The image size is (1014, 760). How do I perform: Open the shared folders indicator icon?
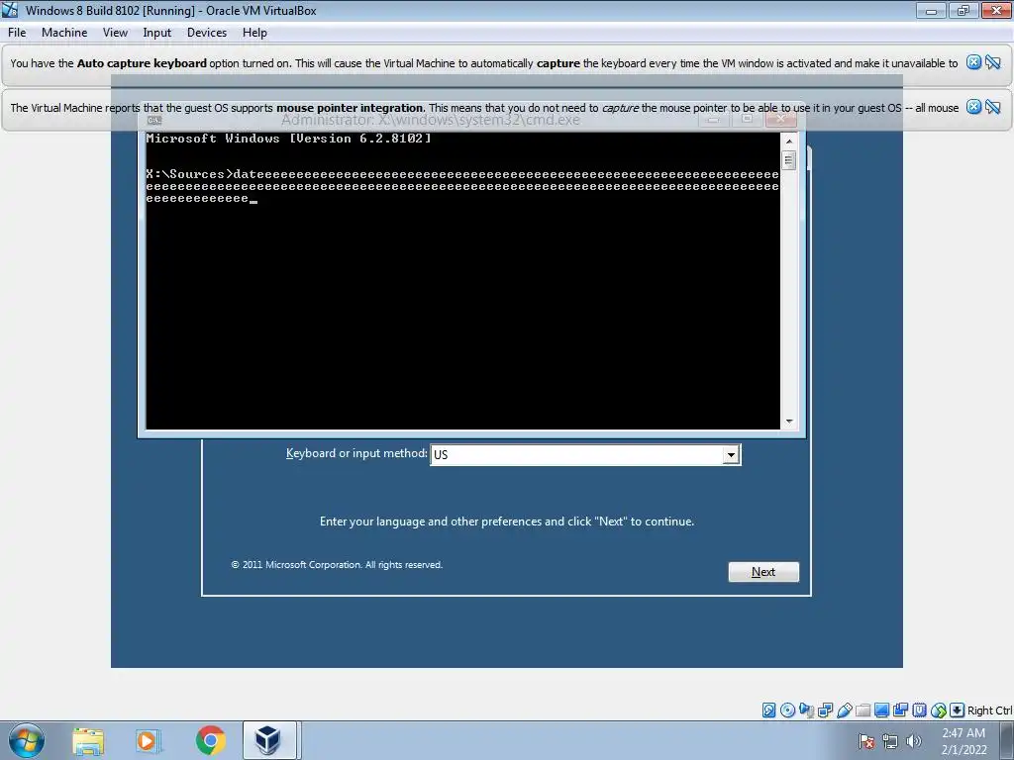(x=863, y=711)
